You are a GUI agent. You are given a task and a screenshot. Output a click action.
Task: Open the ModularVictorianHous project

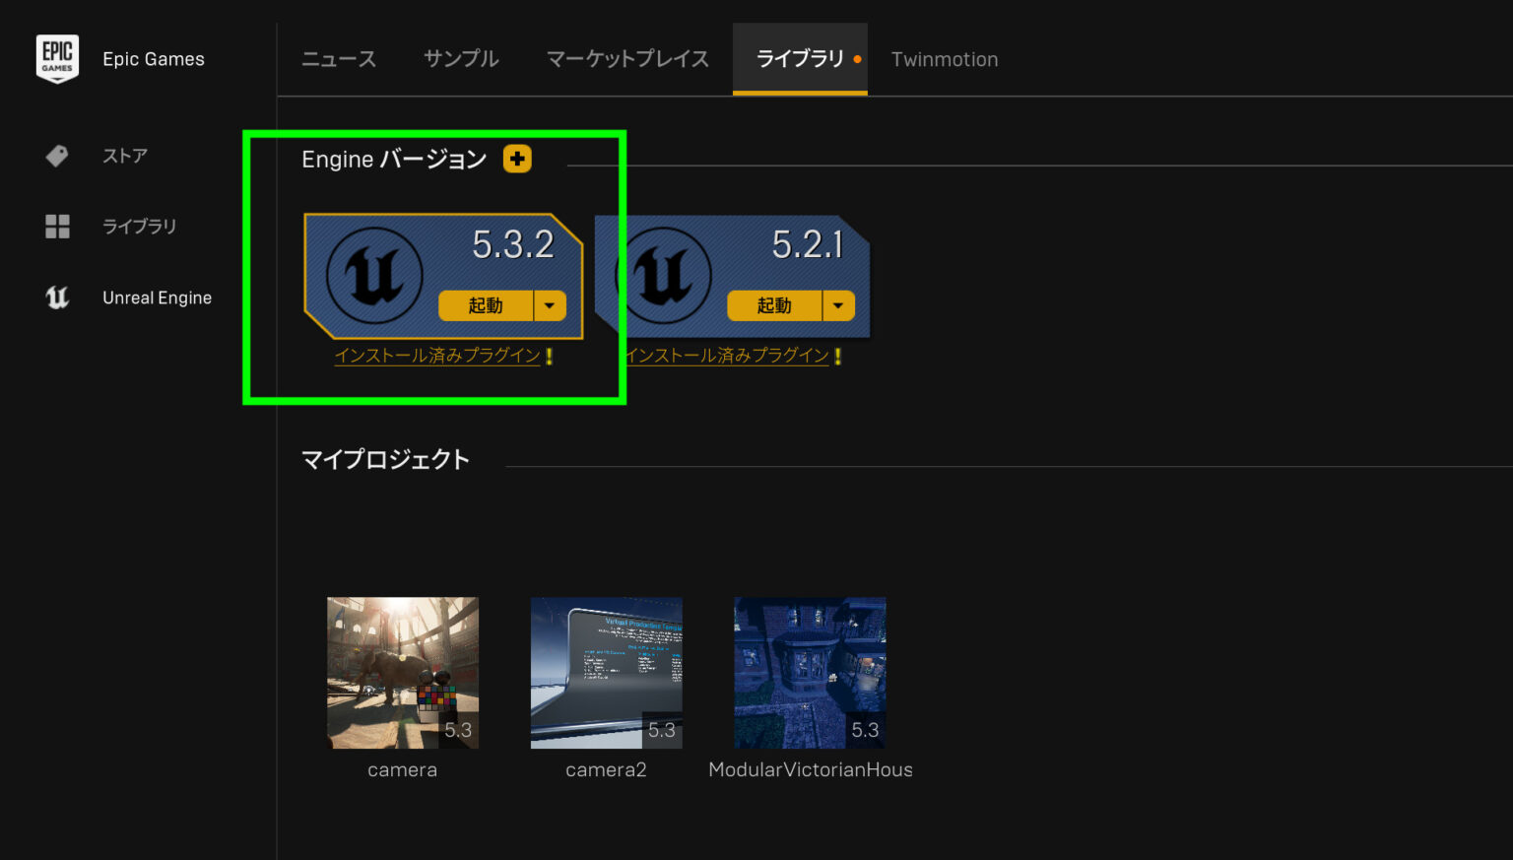click(x=810, y=672)
